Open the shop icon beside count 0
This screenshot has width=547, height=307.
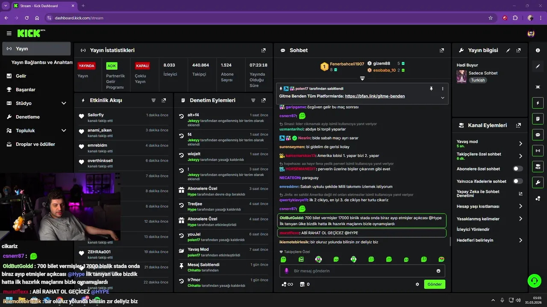point(302,284)
